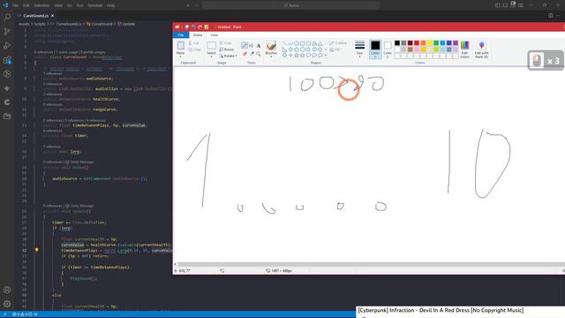Open the Selection menu in VS Code
The width and height of the screenshot is (565, 318).
click(x=41, y=5)
